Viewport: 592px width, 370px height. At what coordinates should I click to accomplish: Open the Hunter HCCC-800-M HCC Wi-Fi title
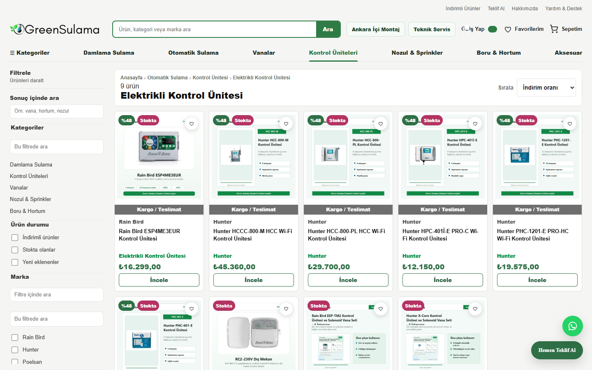tap(253, 235)
